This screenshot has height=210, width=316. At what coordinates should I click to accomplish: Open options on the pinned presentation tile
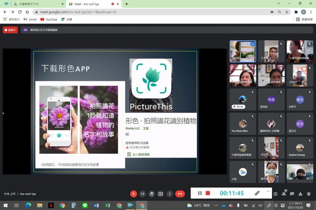coord(252,44)
